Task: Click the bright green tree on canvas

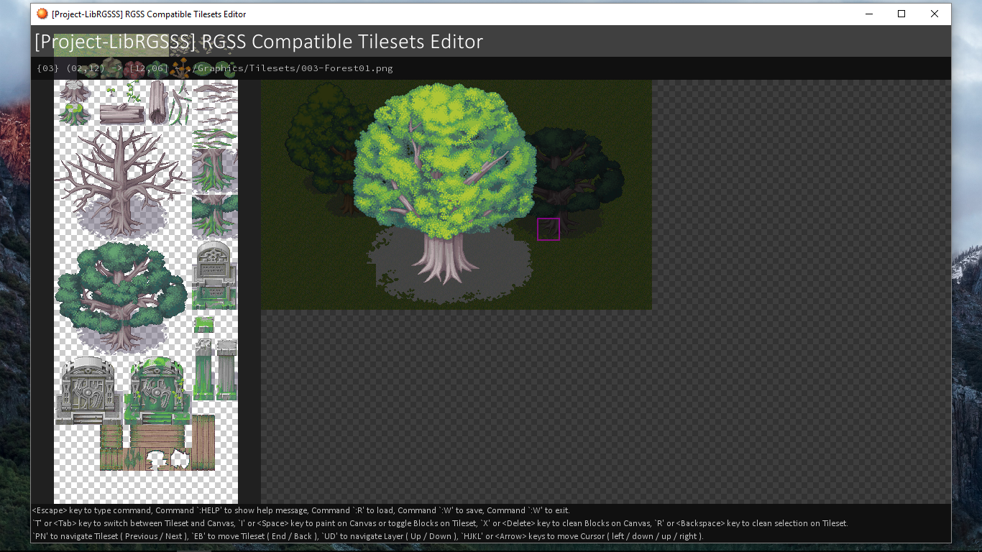Action: pos(445,183)
